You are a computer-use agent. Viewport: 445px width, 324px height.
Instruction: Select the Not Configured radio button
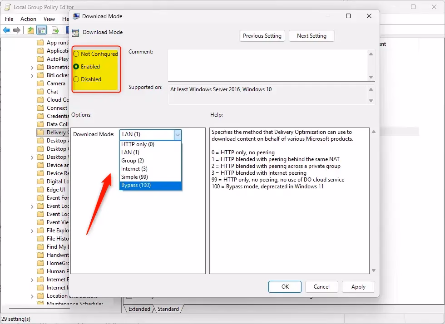(76, 54)
